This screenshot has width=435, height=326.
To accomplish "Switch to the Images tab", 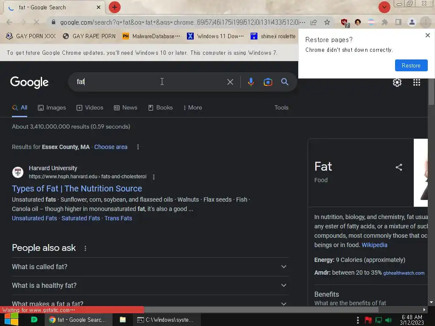I will (x=52, y=107).
